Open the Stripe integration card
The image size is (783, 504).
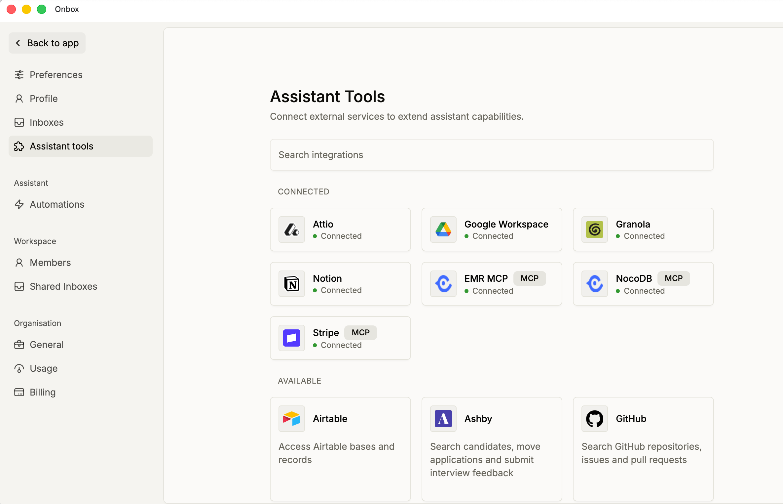pos(340,338)
